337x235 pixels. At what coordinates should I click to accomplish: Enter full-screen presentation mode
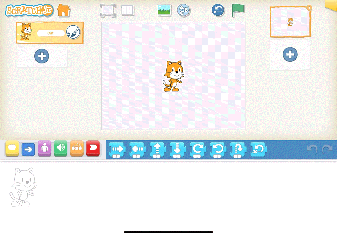108,10
